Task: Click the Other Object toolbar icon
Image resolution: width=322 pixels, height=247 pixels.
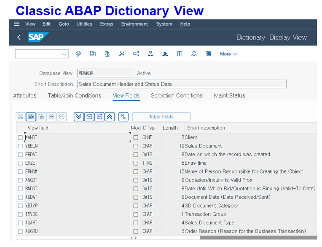Action: coord(93,54)
